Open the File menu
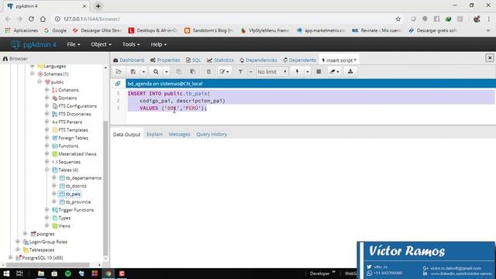The image size is (496, 279). (x=74, y=45)
